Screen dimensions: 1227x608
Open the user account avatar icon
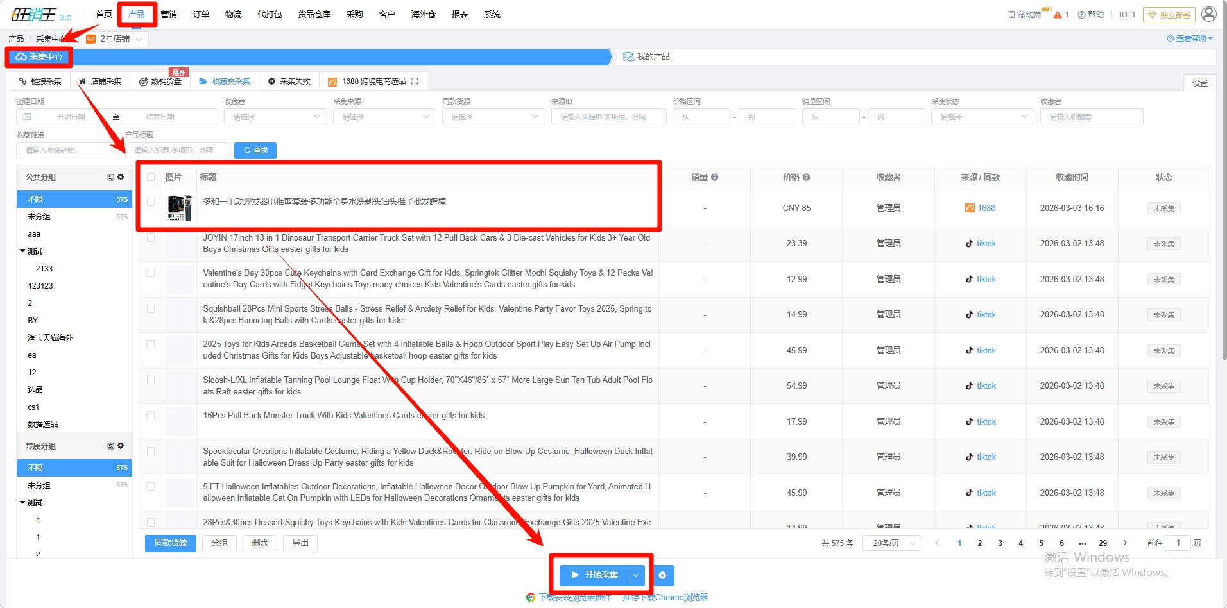[x=1208, y=14]
